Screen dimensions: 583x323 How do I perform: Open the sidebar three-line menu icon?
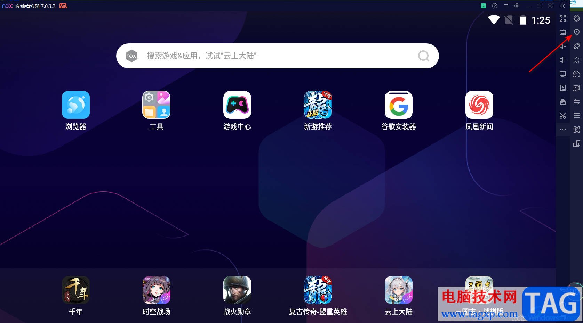[x=577, y=116]
